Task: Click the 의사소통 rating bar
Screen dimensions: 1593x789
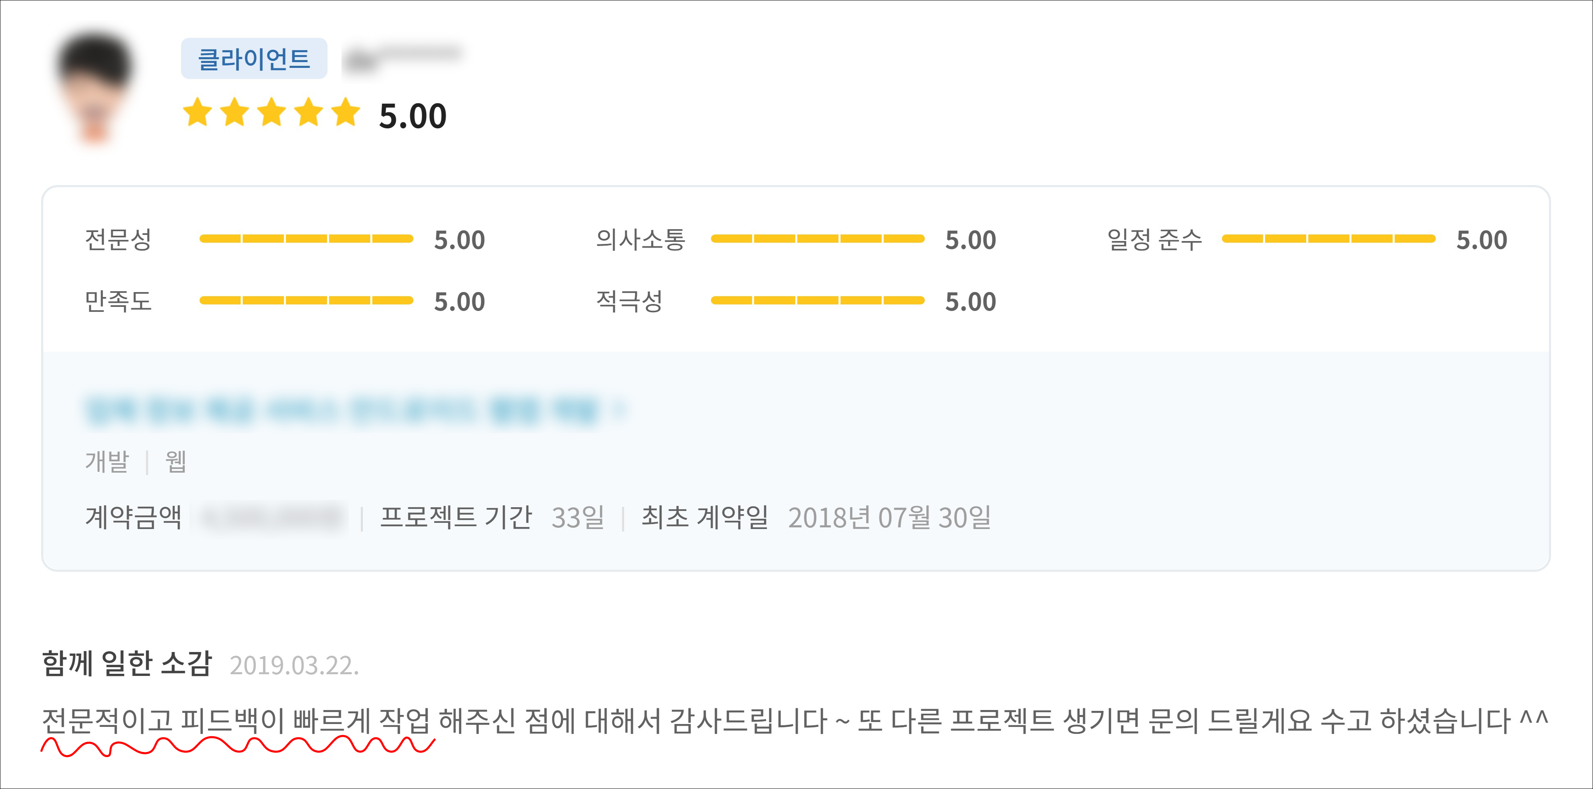Action: (817, 239)
